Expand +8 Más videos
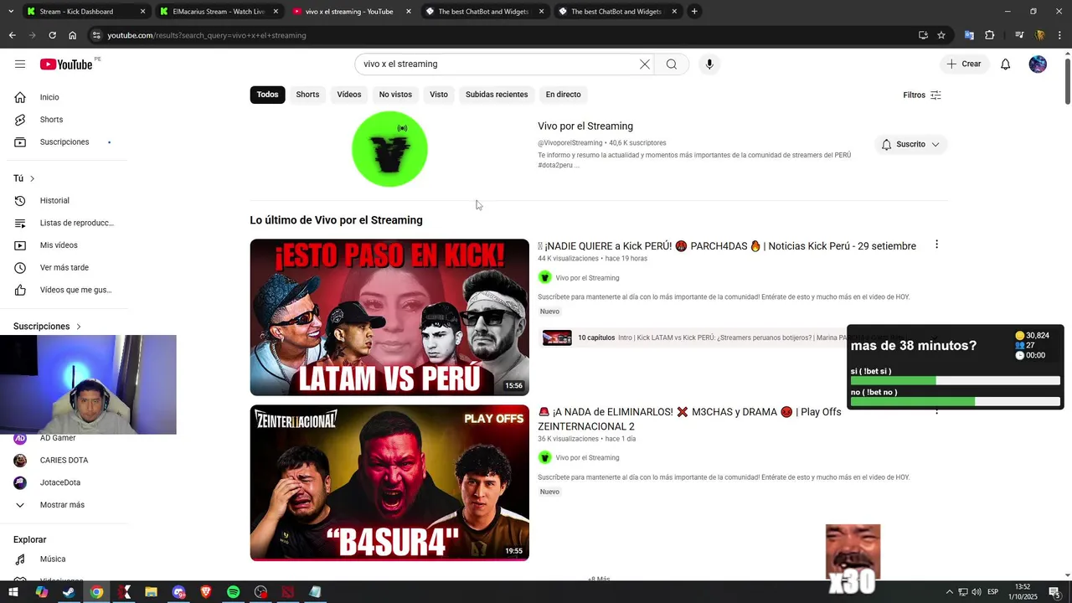The height and width of the screenshot is (603, 1072). pyautogui.click(x=599, y=579)
